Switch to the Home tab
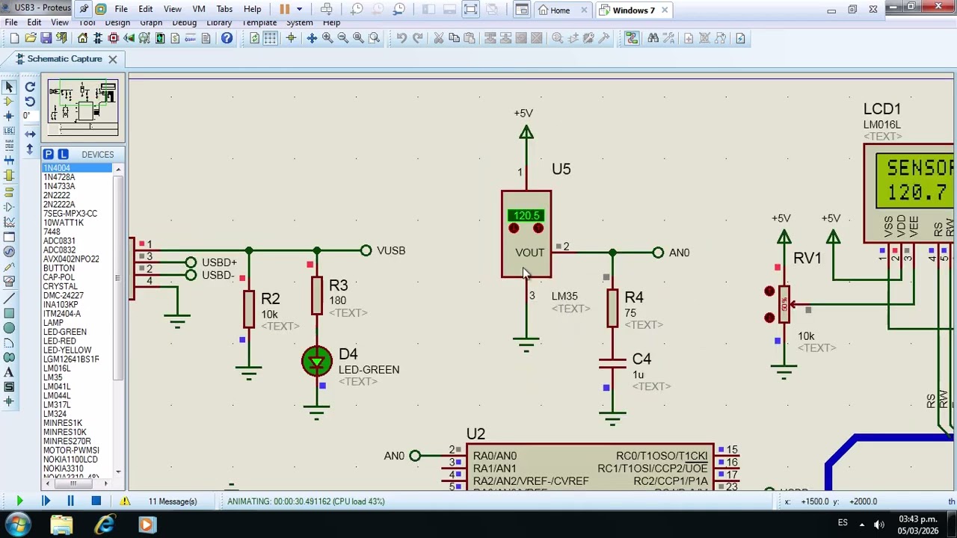Image resolution: width=957 pixels, height=538 pixels. [x=560, y=10]
